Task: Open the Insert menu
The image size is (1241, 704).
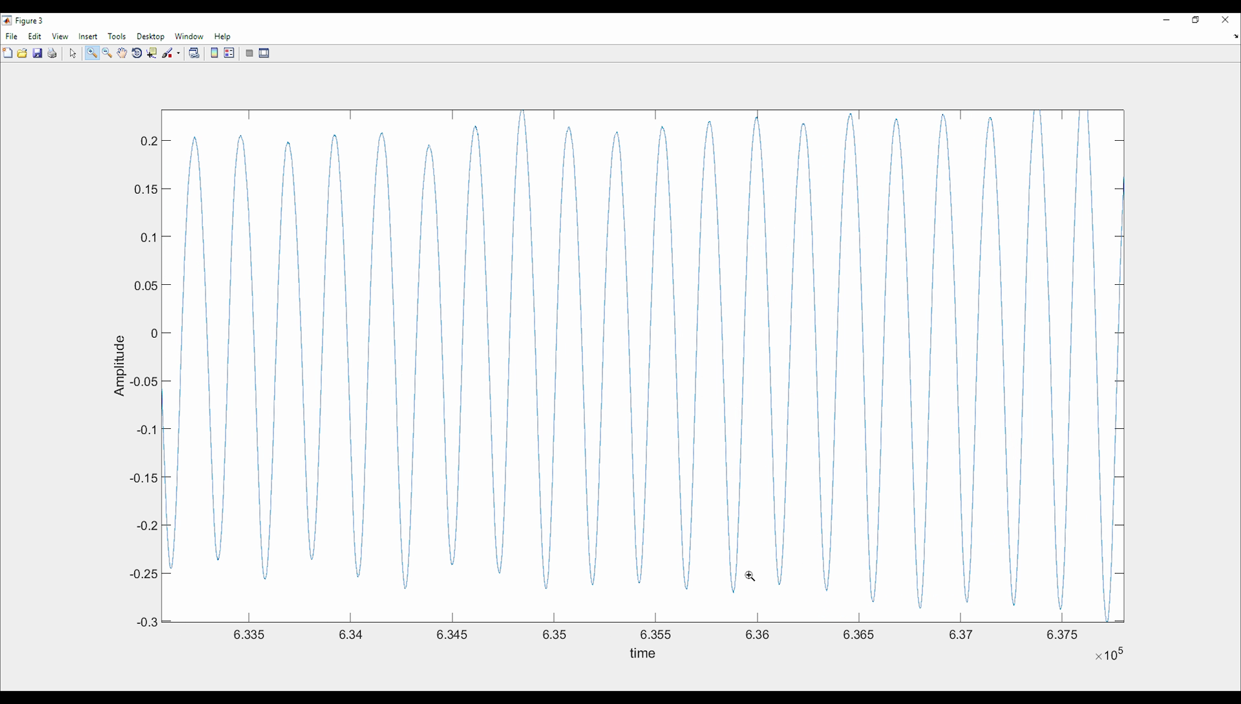Action: (x=88, y=37)
